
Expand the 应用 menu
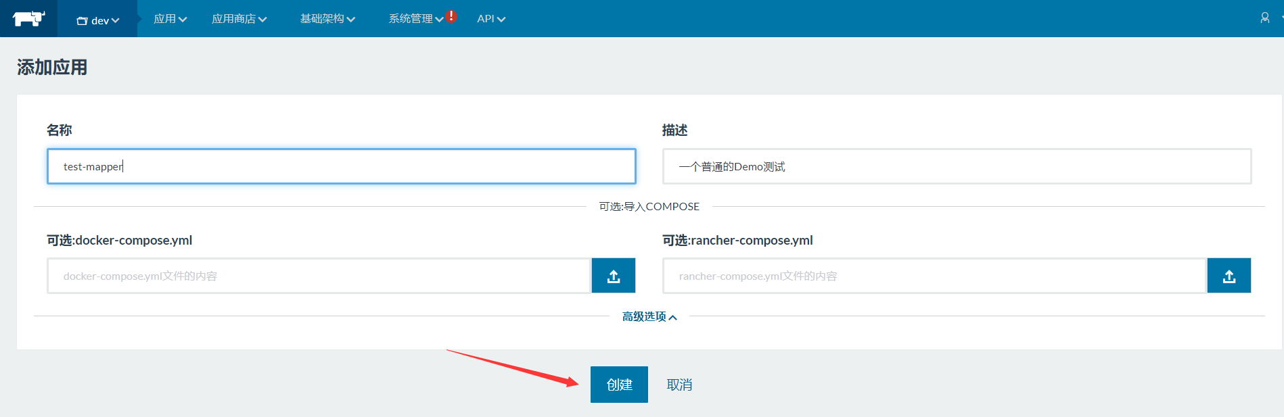[x=170, y=19]
